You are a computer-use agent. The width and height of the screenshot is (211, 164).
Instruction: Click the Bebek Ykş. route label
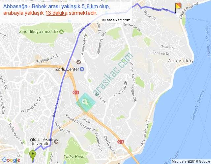tap(160, 10)
